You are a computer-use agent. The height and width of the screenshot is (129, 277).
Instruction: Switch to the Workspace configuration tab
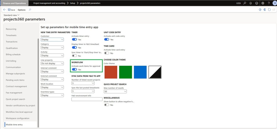17,118
